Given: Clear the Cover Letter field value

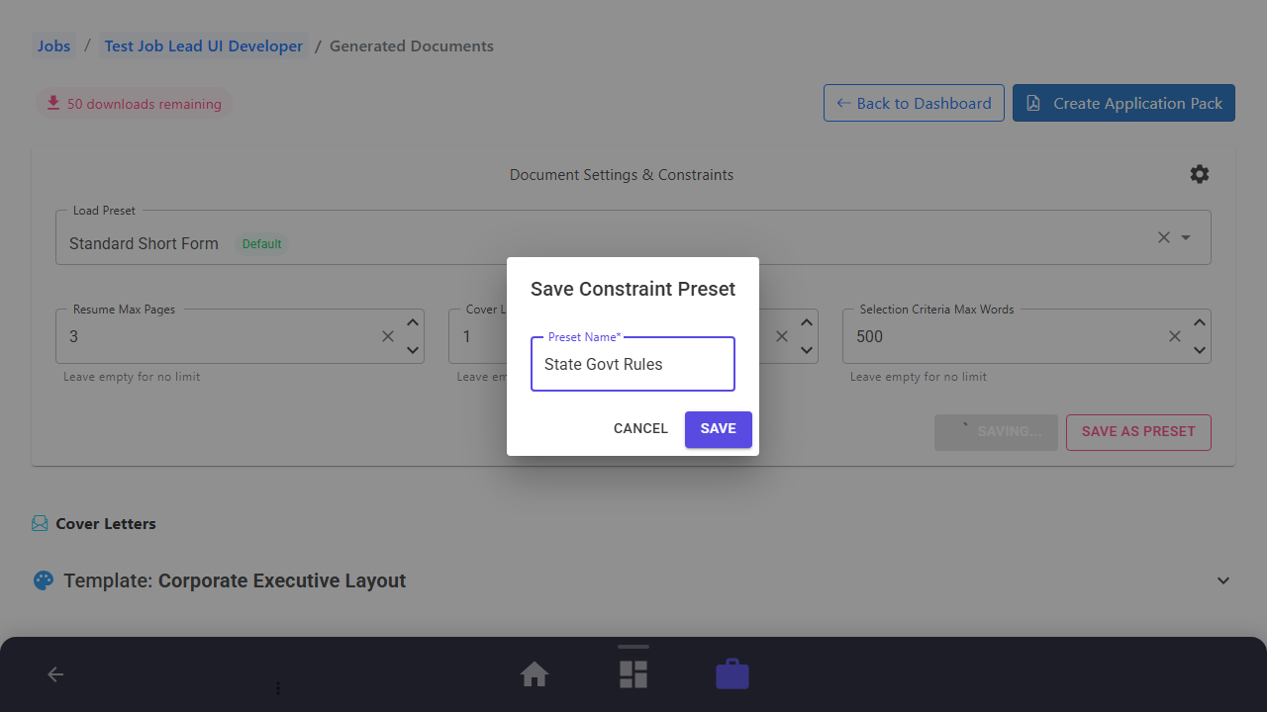Looking at the screenshot, I should pos(782,336).
